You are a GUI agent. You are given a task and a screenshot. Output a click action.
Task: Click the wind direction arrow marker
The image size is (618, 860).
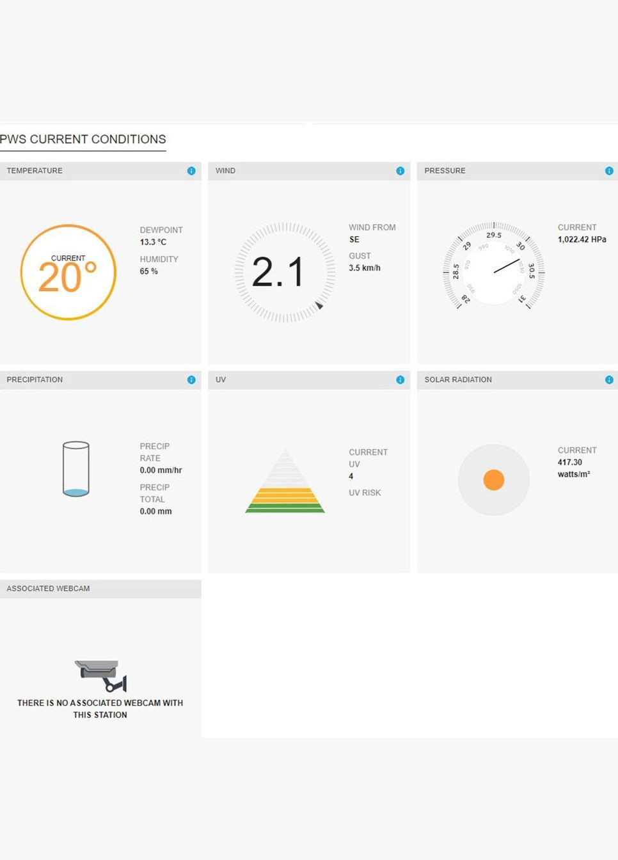point(319,305)
